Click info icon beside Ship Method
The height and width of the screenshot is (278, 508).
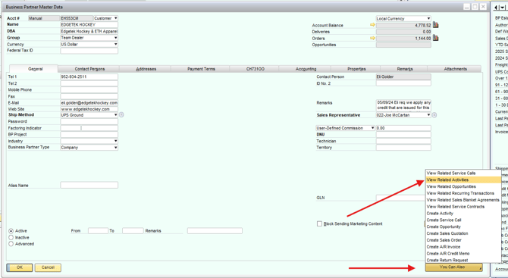121,115
